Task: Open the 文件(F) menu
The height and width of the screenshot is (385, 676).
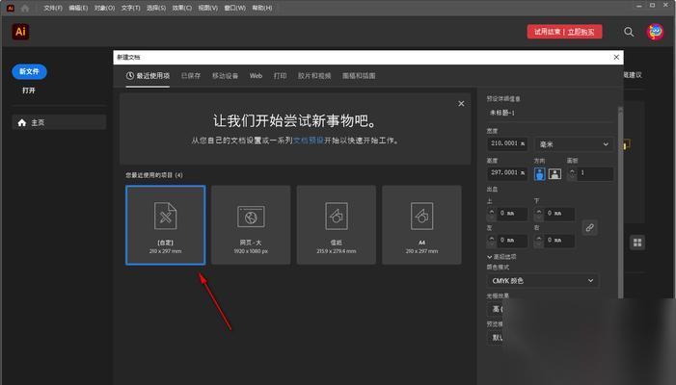Action: 53,7
